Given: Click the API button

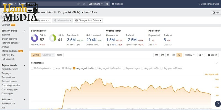Looking at the screenshot, I should point(216,13).
